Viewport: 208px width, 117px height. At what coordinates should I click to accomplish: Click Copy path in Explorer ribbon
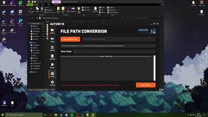click(x=48, y=10)
